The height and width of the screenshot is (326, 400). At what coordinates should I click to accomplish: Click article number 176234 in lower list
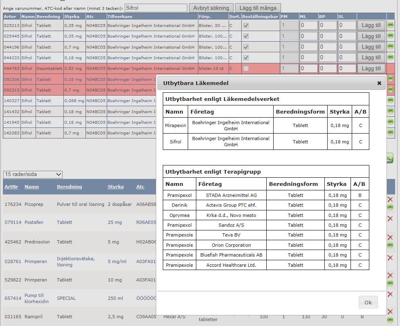(13, 204)
